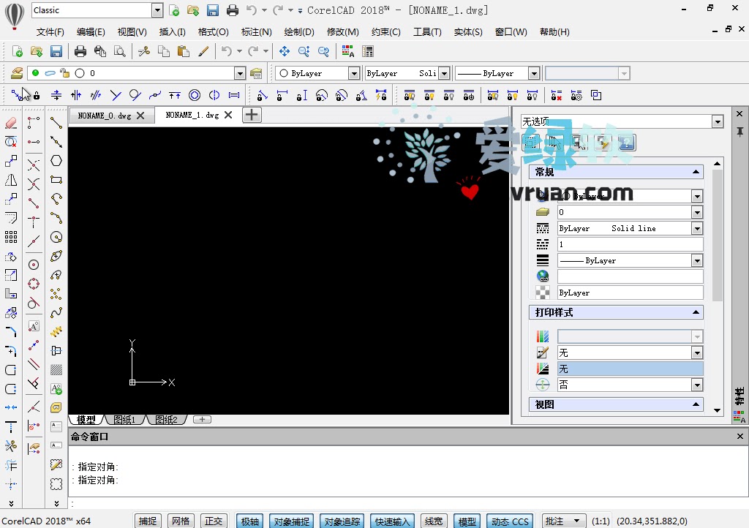Viewport: 749px width, 528px height.
Task: Close the 命令窗口 panel
Action: click(x=740, y=437)
